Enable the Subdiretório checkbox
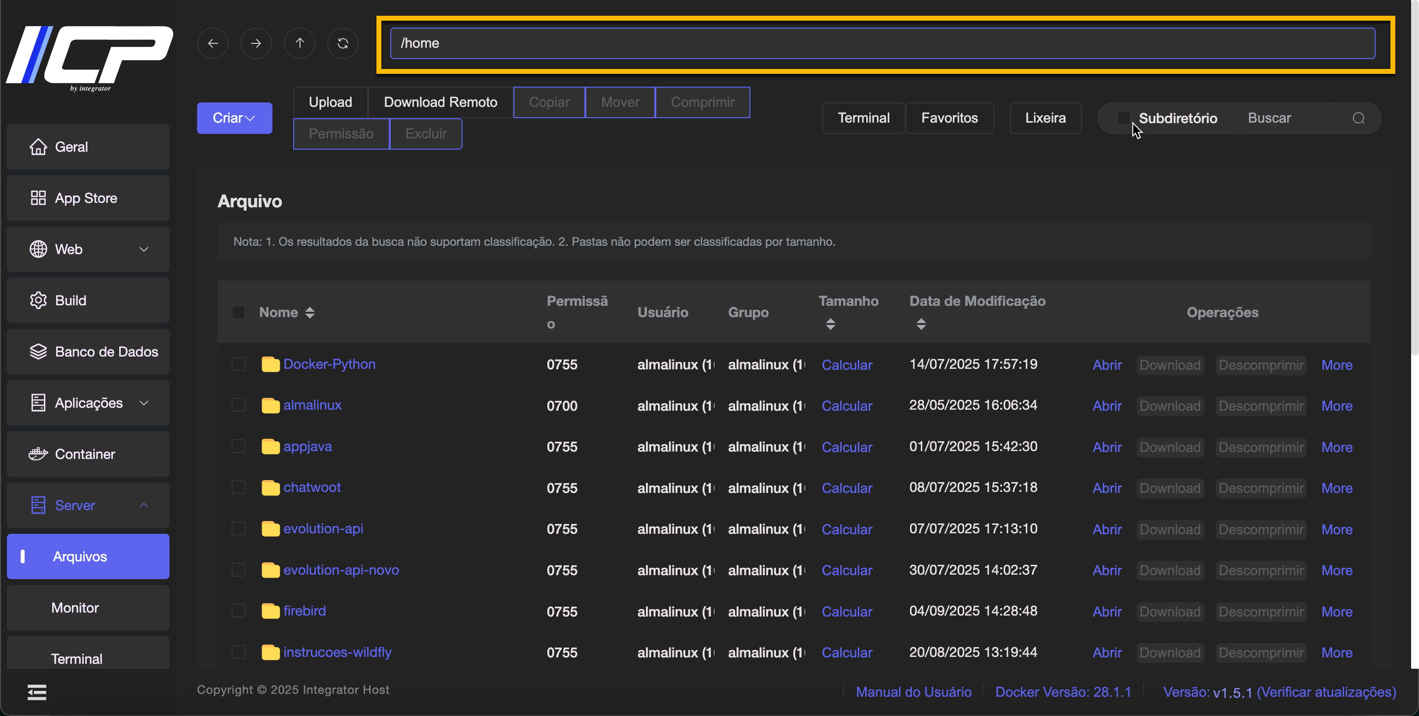This screenshot has width=1419, height=716. pos(1124,118)
